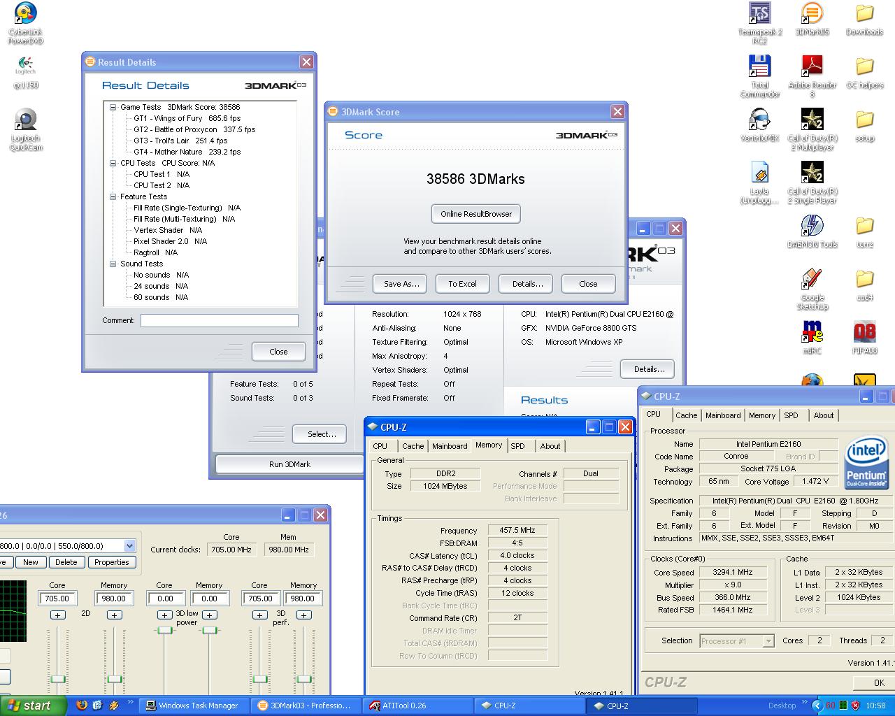This screenshot has width=895, height=716.
Task: Open the torrz folder icon
Action: [x=865, y=232]
